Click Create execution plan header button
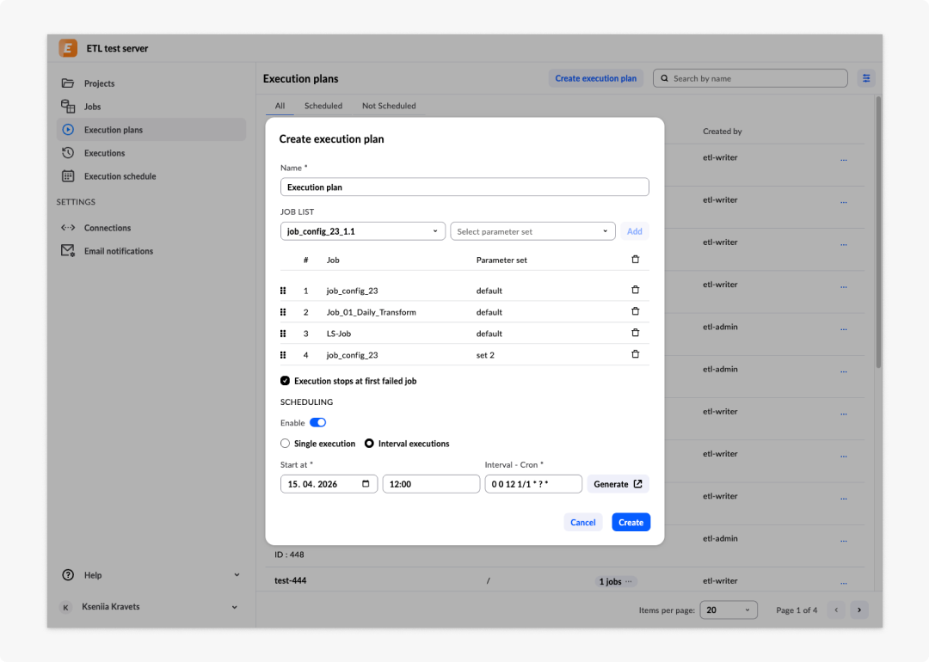 595,78
